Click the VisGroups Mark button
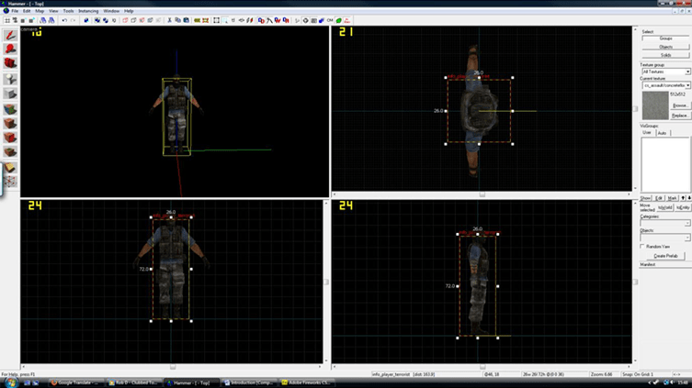The height and width of the screenshot is (388, 692). pos(672,198)
